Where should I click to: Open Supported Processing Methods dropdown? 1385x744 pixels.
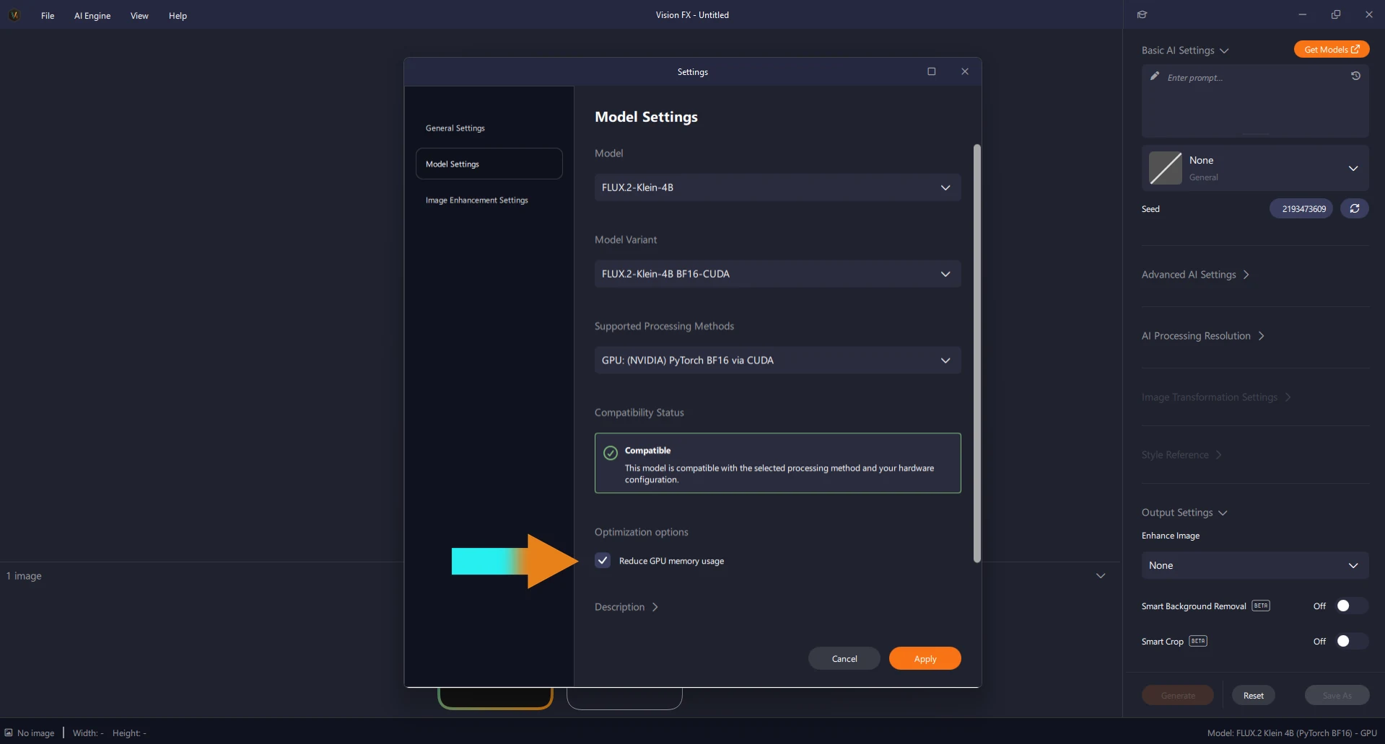[777, 360]
